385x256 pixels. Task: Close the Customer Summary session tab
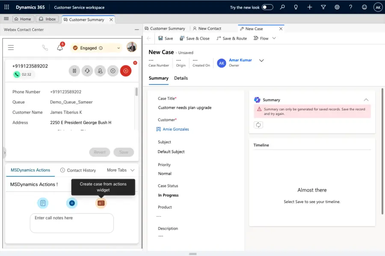click(111, 20)
